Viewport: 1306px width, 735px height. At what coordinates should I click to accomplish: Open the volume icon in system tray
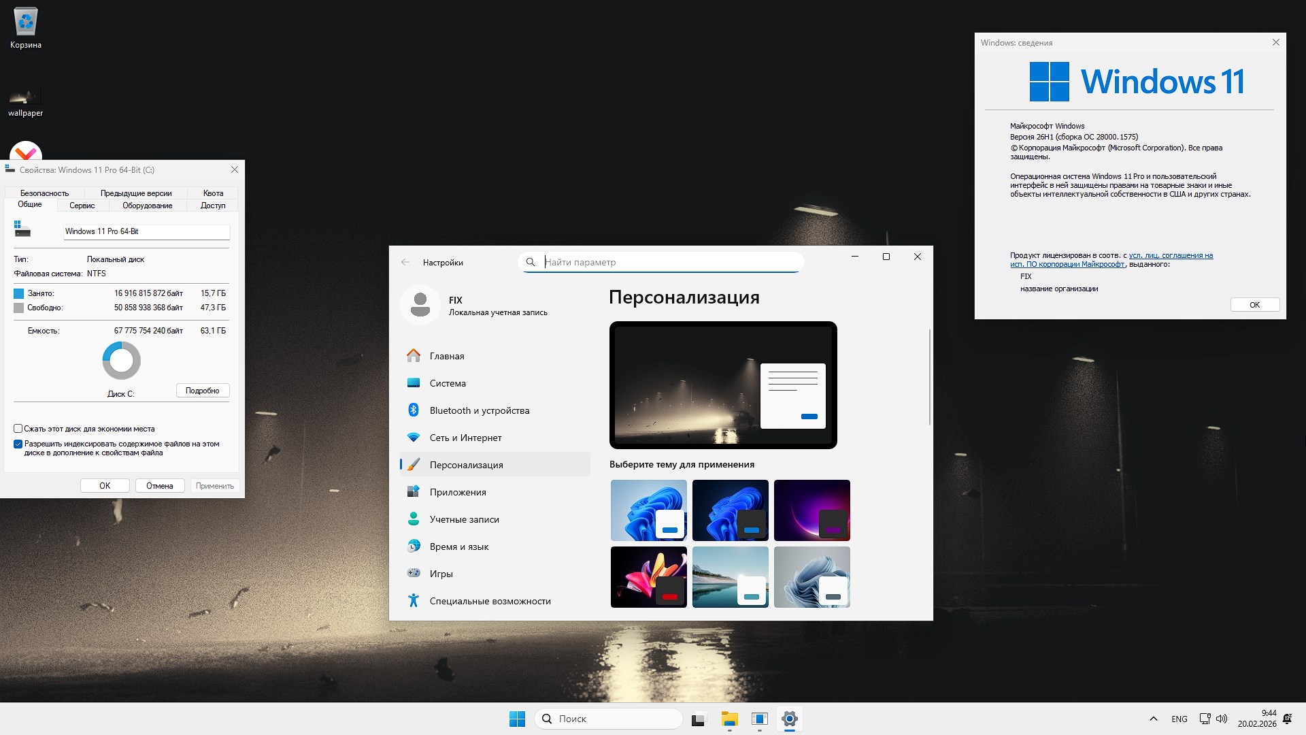[1222, 719]
